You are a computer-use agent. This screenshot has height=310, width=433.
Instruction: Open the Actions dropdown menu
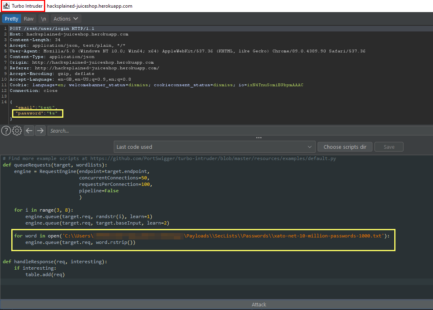point(66,19)
